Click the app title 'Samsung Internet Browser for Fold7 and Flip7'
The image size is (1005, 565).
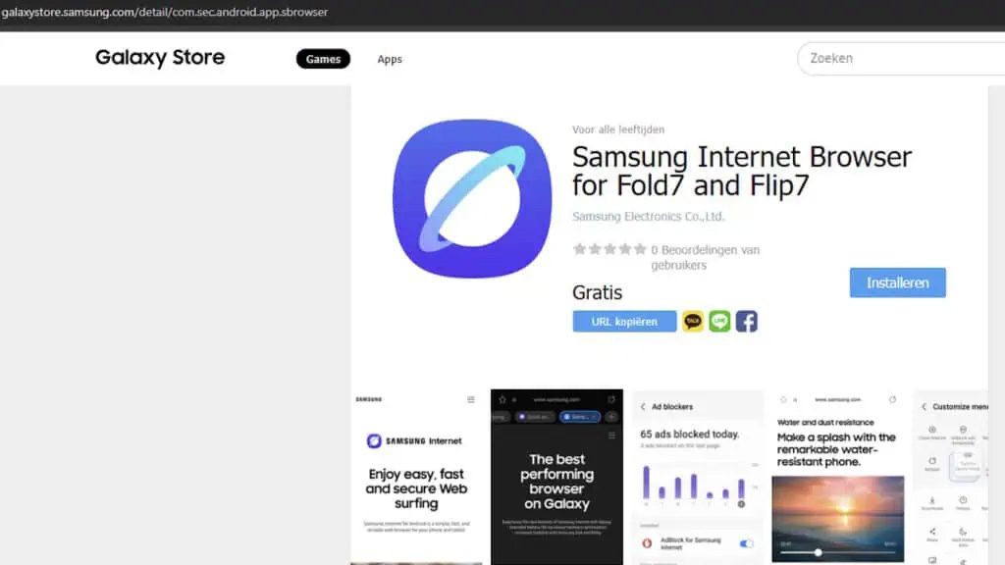742,171
